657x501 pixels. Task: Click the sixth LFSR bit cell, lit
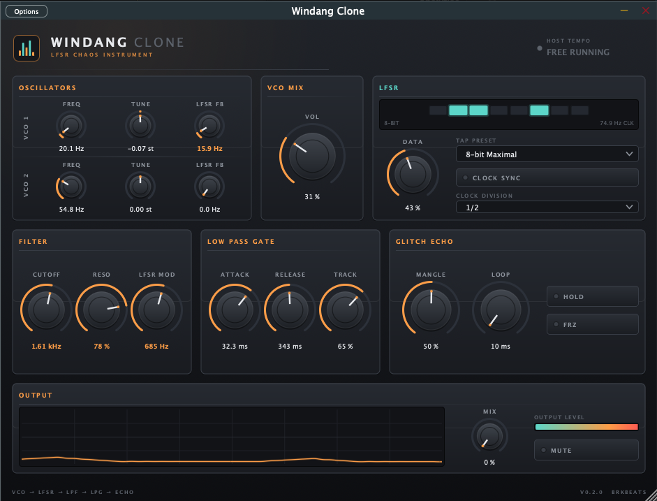[x=539, y=110]
